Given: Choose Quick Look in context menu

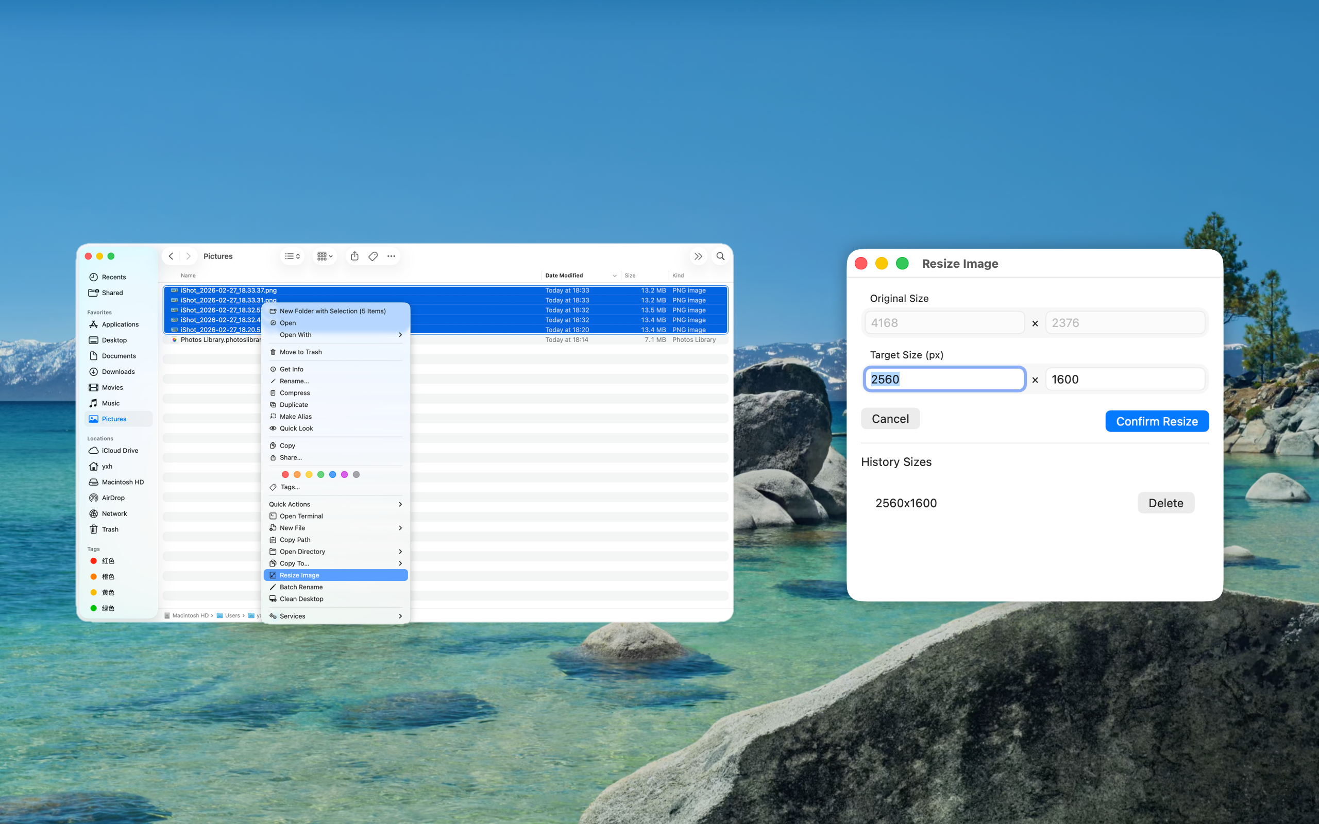Looking at the screenshot, I should tap(336, 428).
